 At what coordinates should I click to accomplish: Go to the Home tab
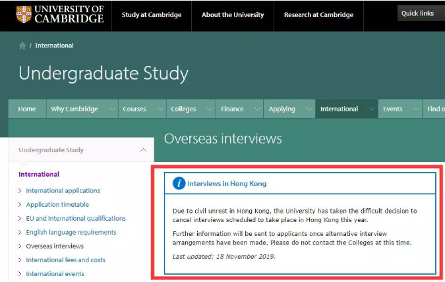[x=27, y=109]
